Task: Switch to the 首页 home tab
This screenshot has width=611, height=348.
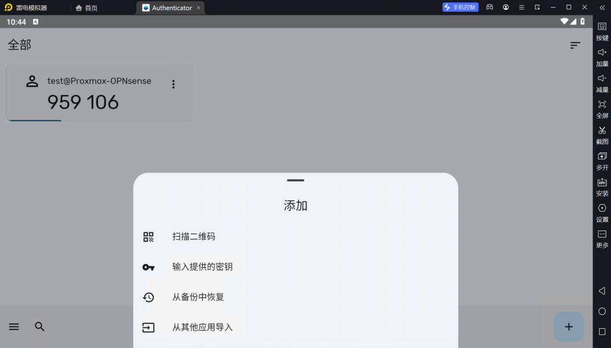Action: click(87, 8)
